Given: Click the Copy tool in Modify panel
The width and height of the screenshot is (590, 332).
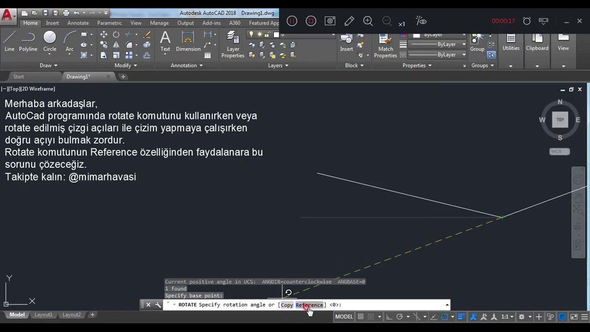Looking at the screenshot, I should click(104, 45).
